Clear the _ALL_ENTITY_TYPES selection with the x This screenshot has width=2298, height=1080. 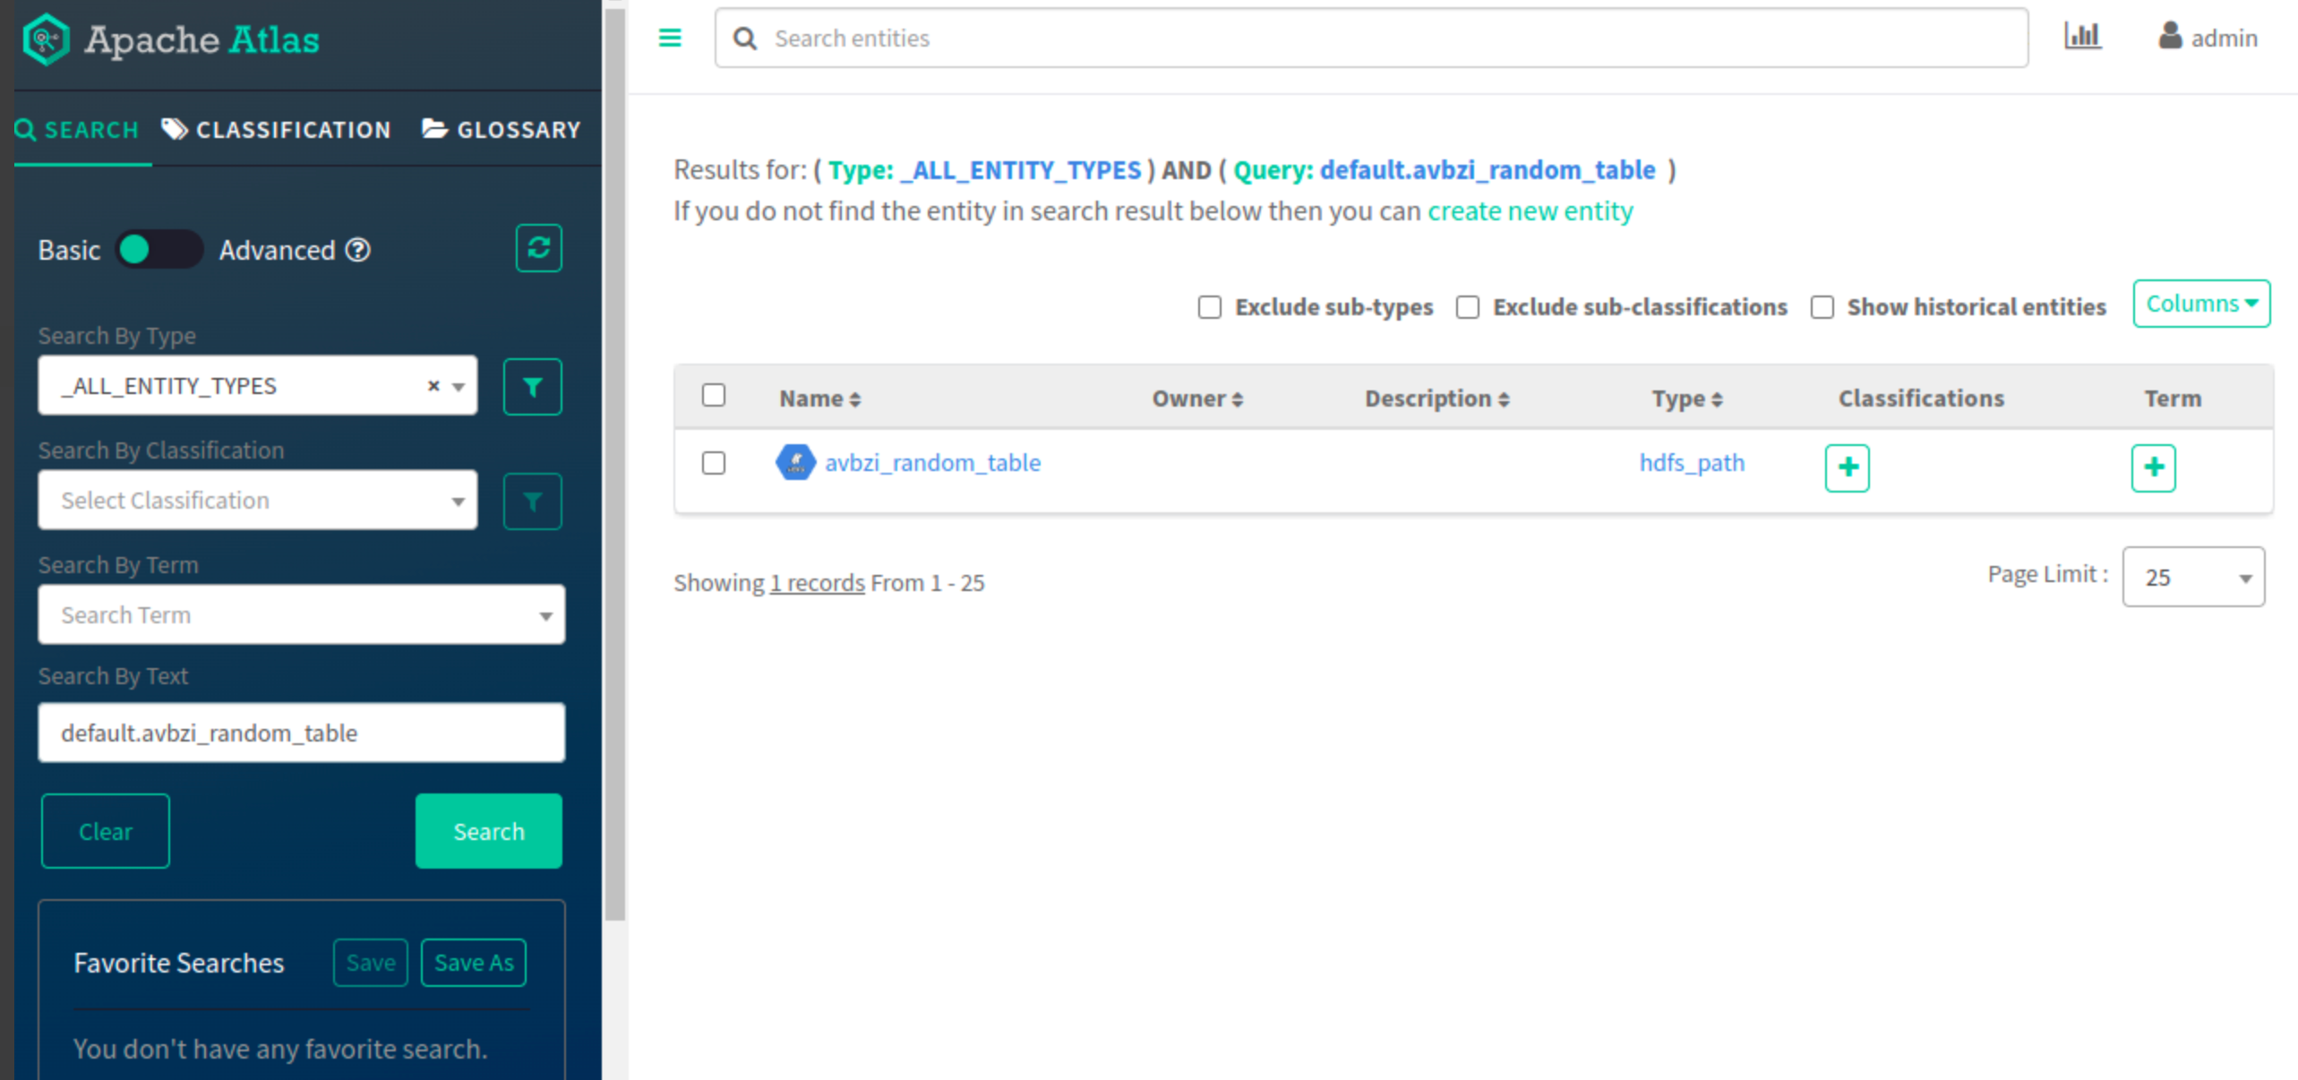pyautogui.click(x=433, y=386)
